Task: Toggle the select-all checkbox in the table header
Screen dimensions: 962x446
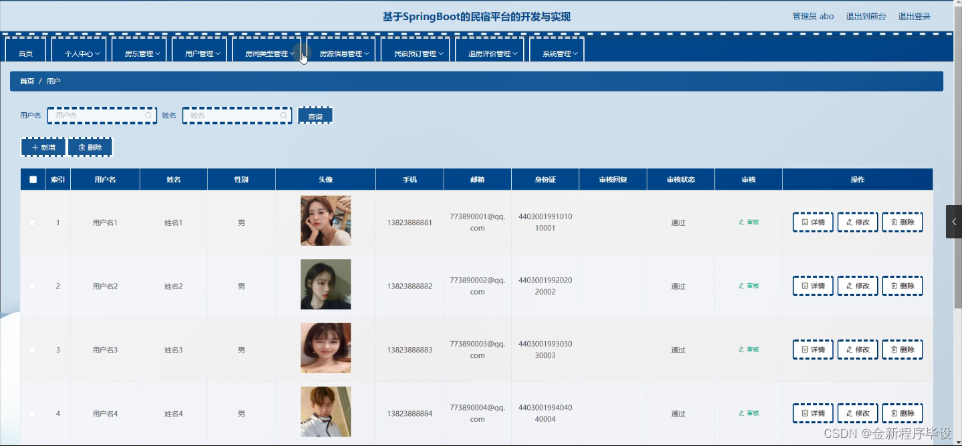Action: coord(32,179)
